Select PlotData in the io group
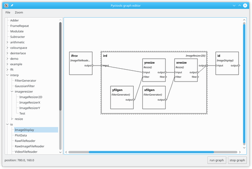Viewport: 252px width, 169px height. click(x=21, y=135)
